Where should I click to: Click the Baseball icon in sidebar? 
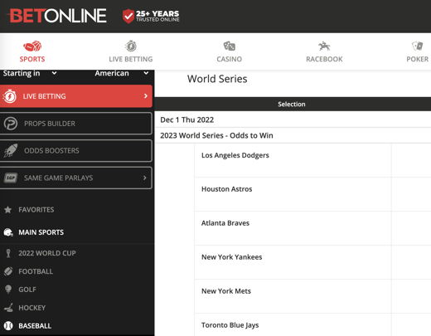click(8, 326)
